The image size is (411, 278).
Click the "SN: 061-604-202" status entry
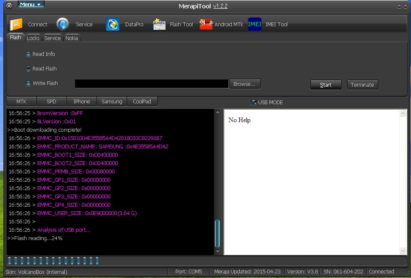[x=343, y=272]
